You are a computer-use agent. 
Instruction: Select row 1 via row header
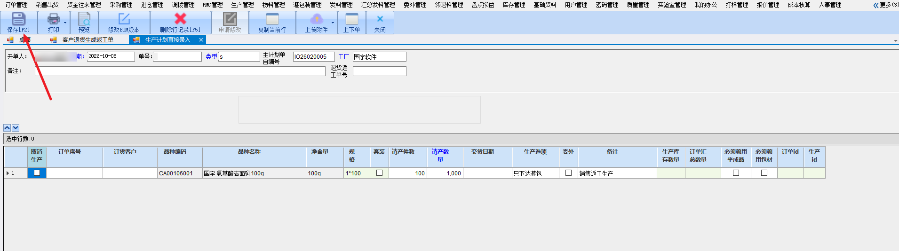click(x=16, y=173)
